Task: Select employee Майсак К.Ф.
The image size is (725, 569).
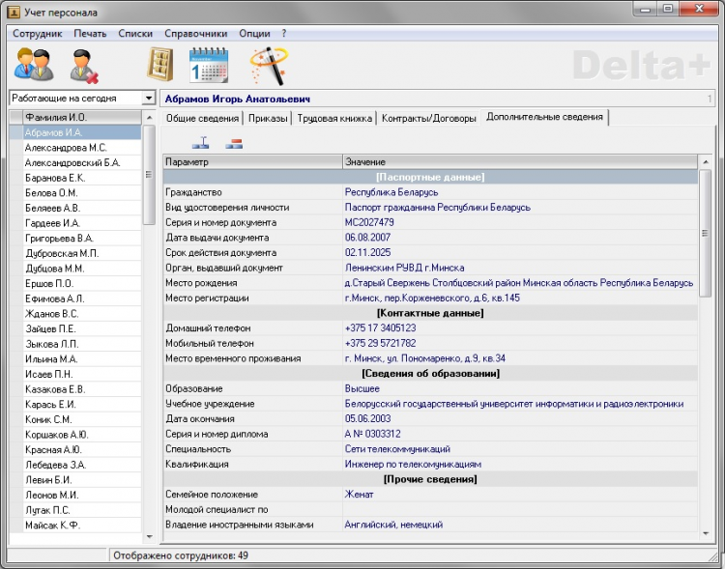Action: pyautogui.click(x=82, y=526)
